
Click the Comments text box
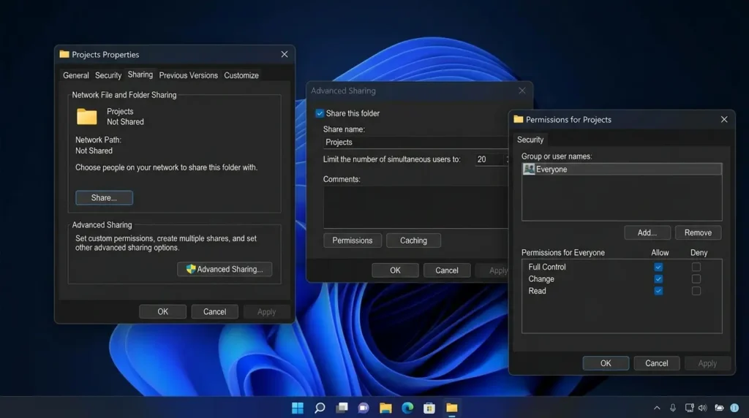pos(415,207)
